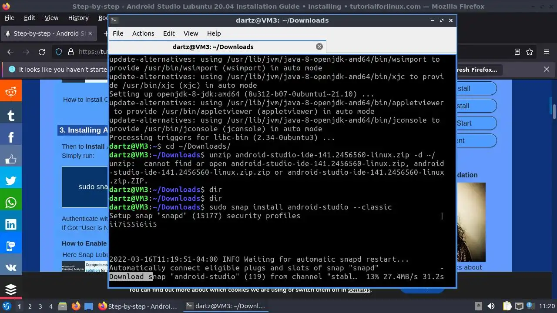Toggle Firefox reader view
The height and width of the screenshot is (313, 557).
pos(517,52)
